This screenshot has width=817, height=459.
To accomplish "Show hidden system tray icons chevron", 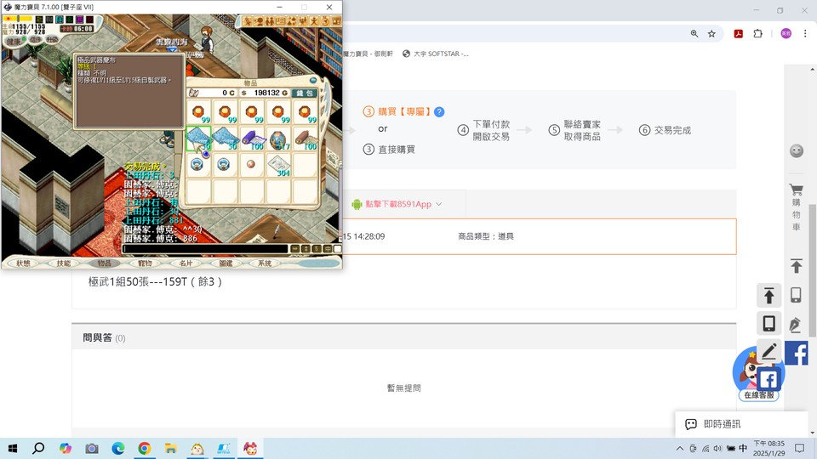I will pos(679,448).
